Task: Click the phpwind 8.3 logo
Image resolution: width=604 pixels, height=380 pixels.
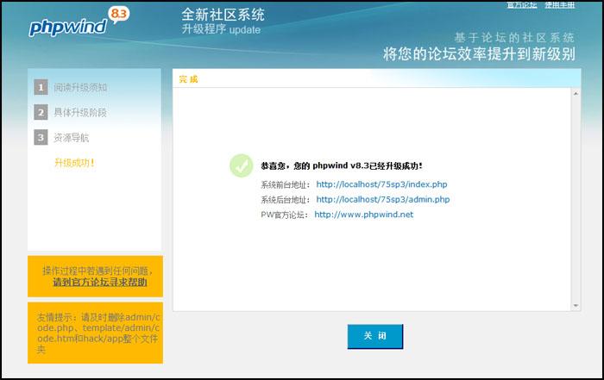Action: [x=79, y=22]
